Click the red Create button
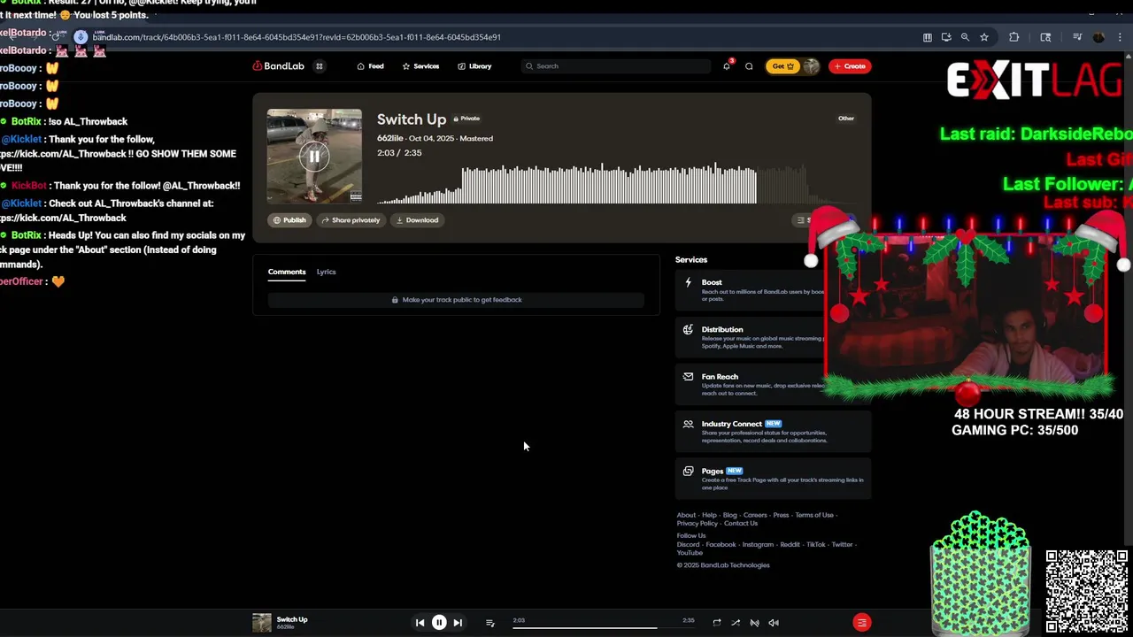 click(850, 66)
